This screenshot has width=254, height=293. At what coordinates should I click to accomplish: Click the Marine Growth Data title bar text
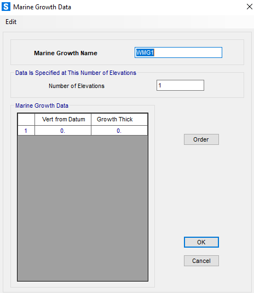42,7
